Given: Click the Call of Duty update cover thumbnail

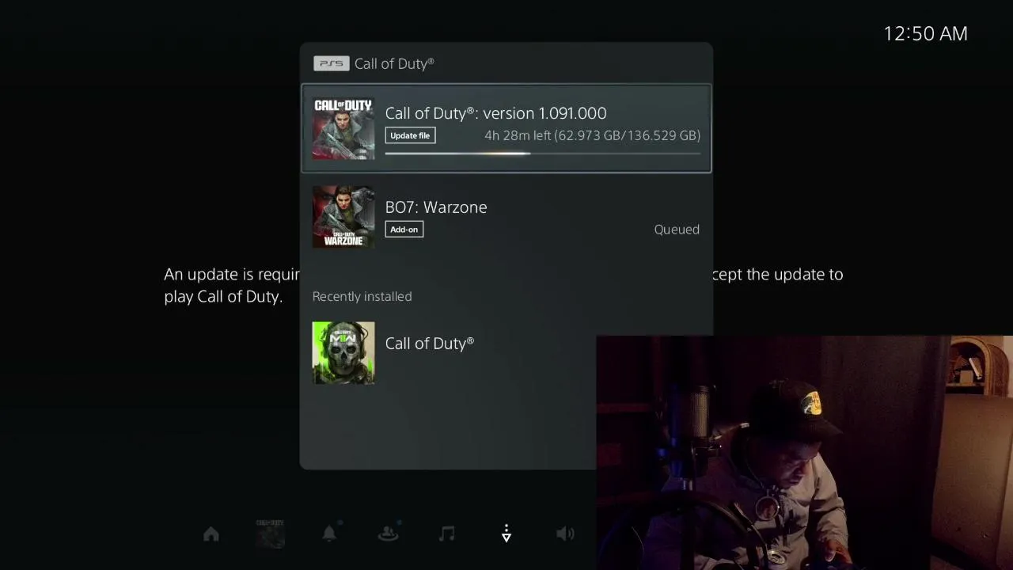Looking at the screenshot, I should pyautogui.click(x=343, y=128).
